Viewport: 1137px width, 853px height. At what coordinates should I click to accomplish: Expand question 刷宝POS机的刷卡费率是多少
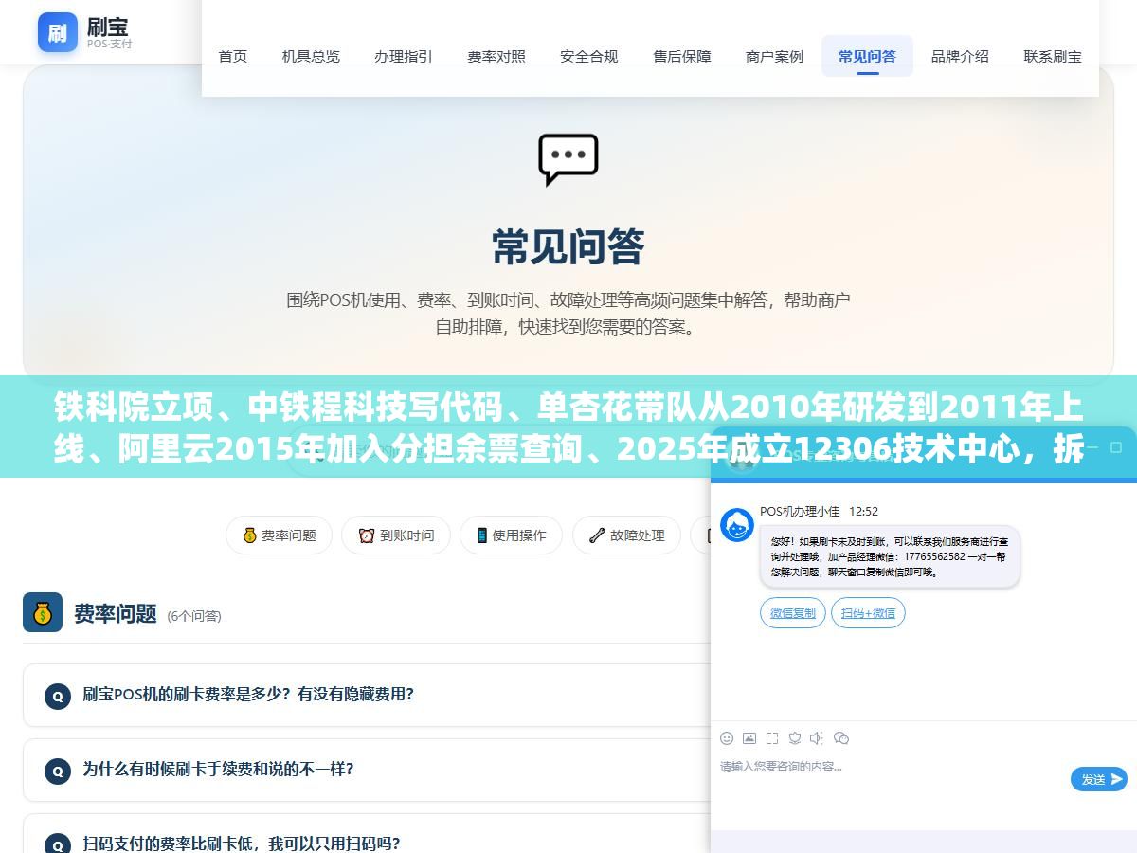coord(367,695)
